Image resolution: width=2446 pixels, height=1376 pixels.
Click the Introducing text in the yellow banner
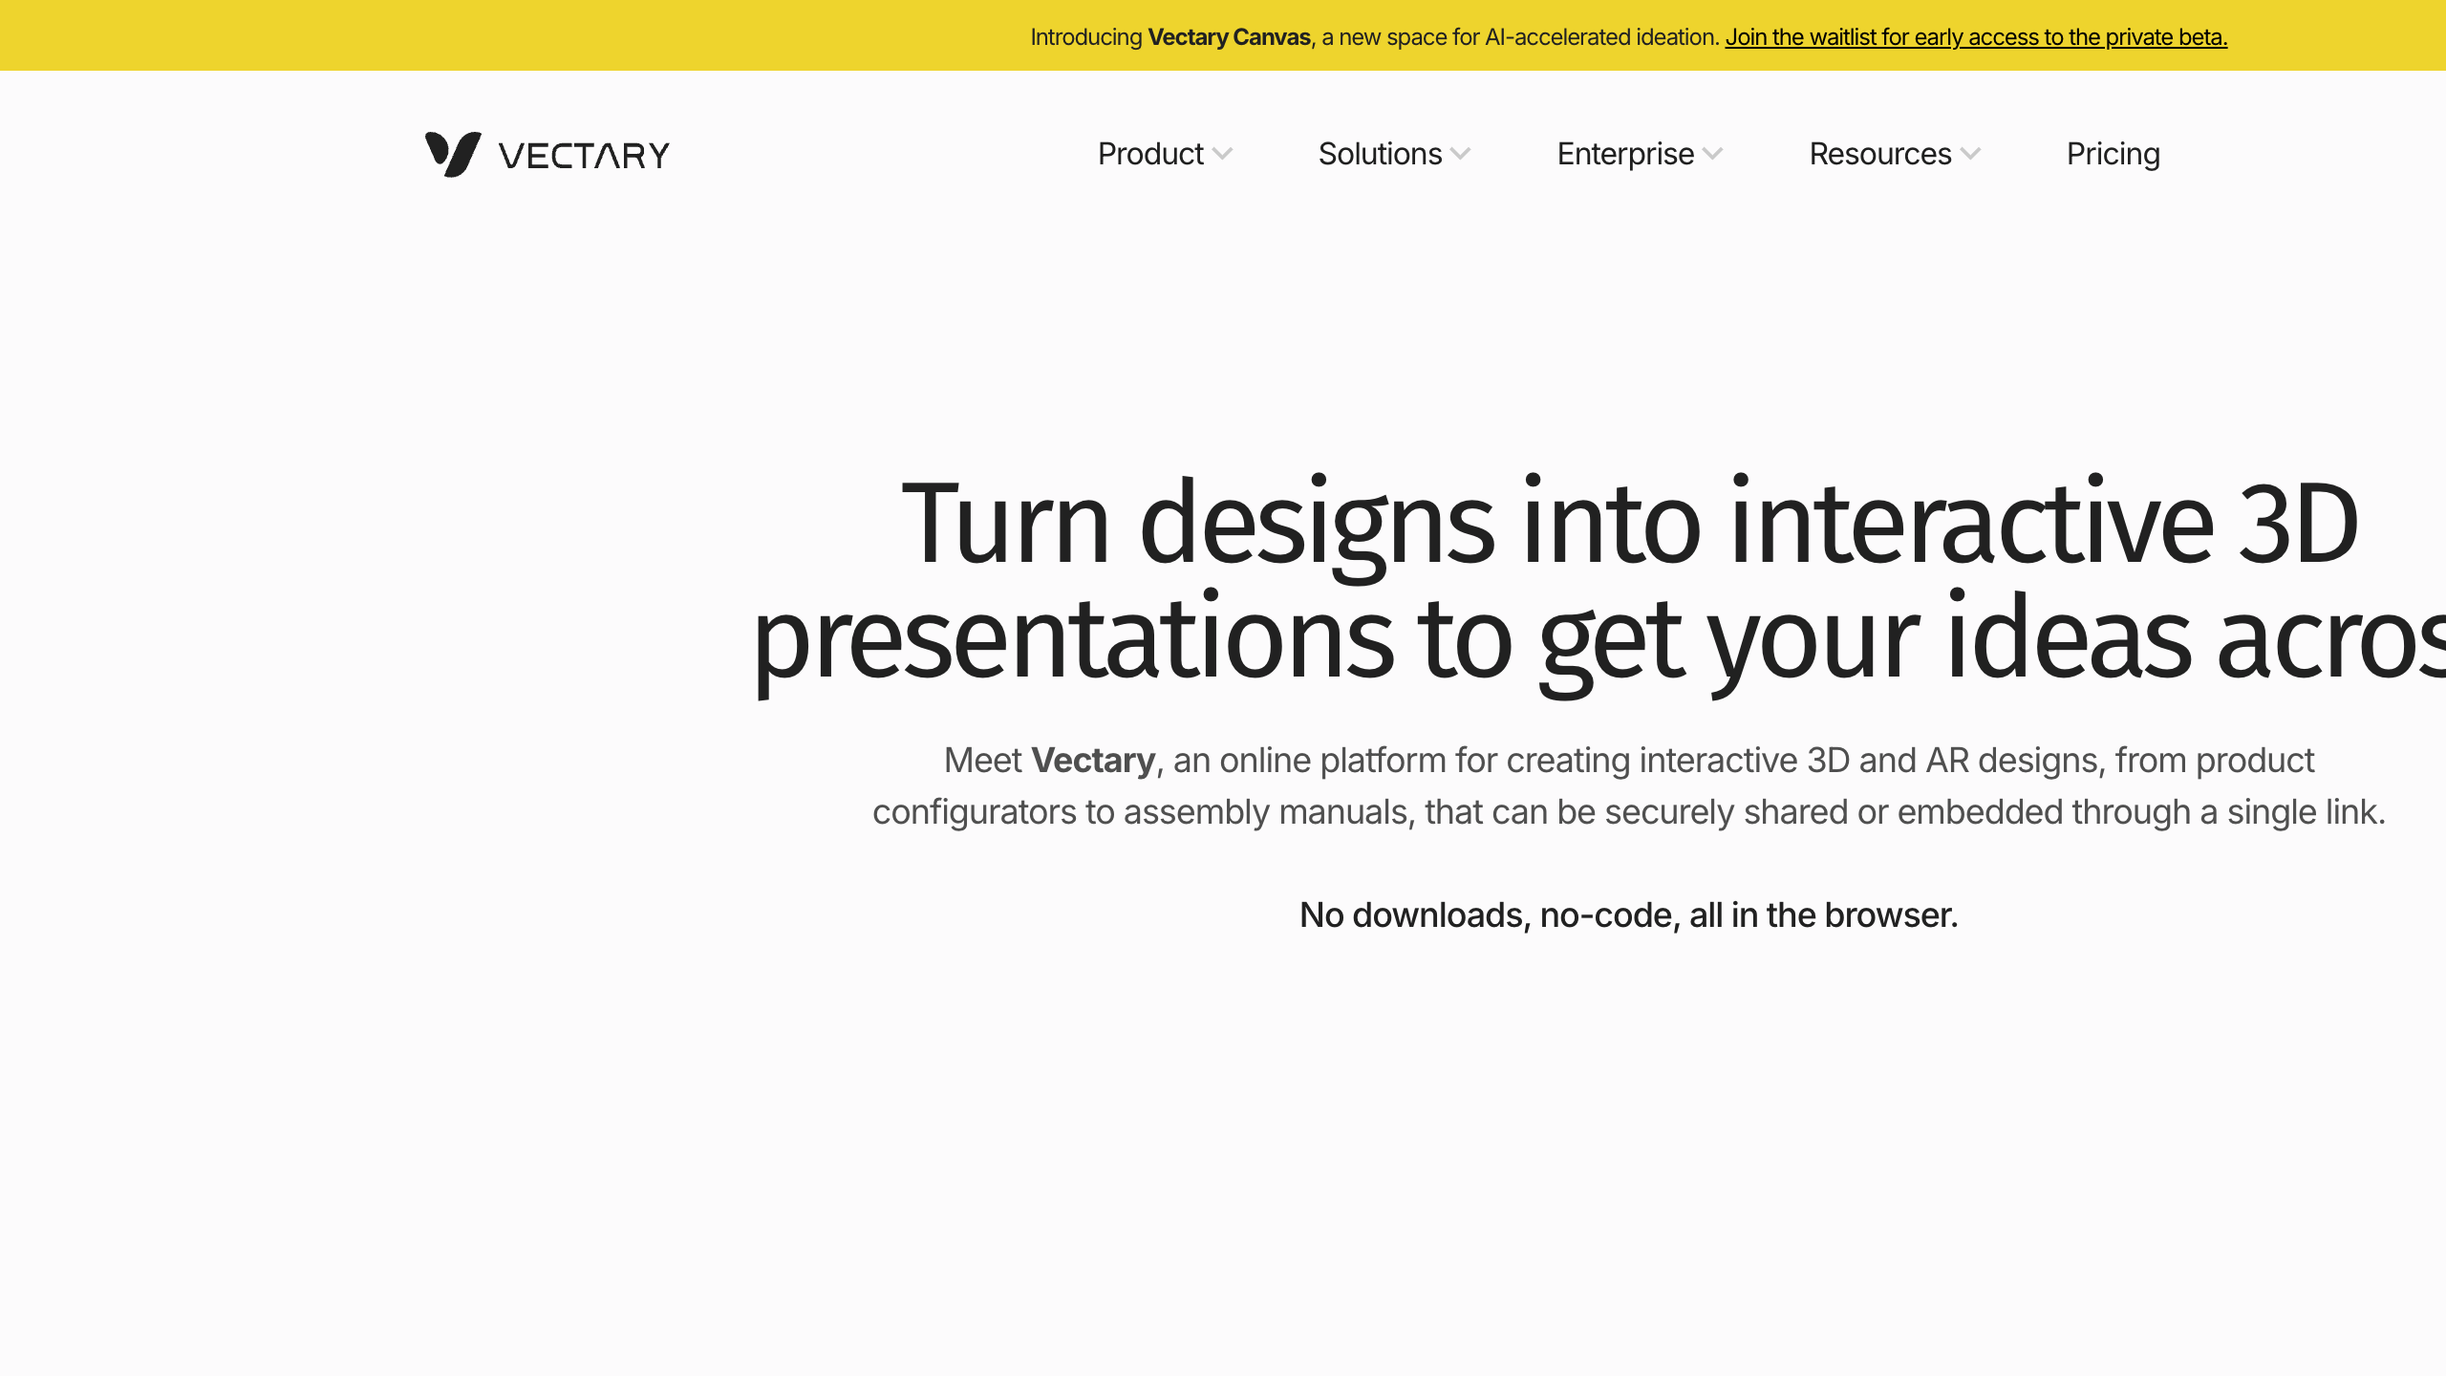pyautogui.click(x=1086, y=37)
